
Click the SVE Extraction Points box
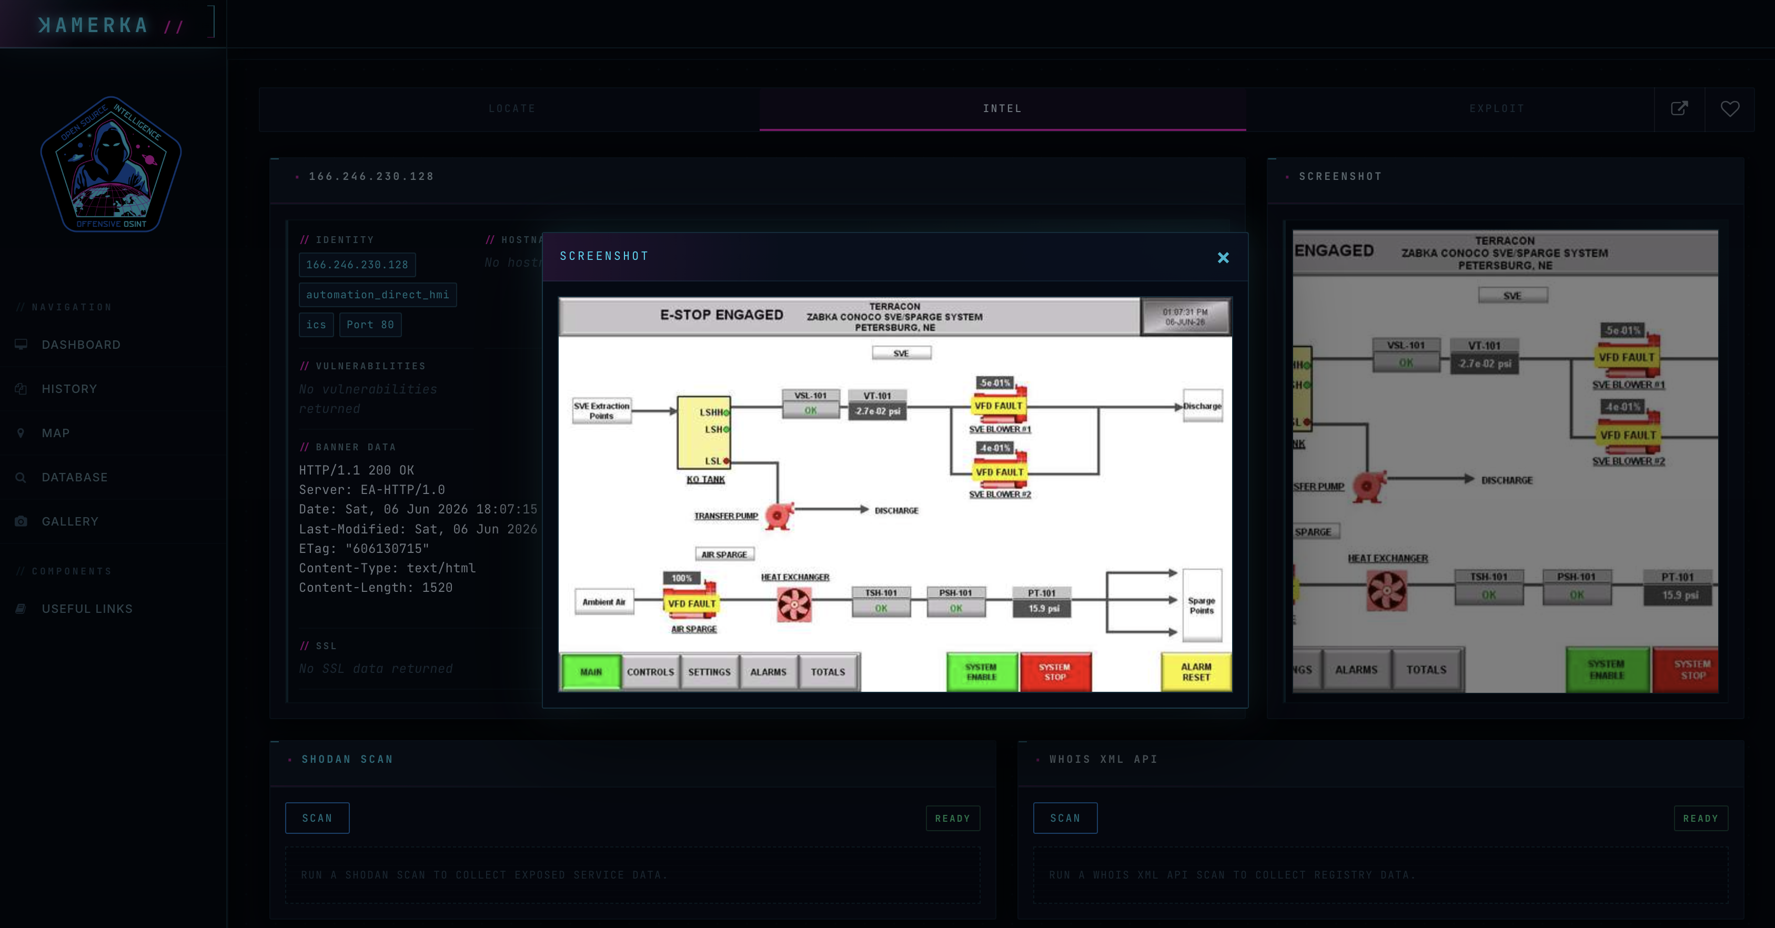[x=601, y=411]
